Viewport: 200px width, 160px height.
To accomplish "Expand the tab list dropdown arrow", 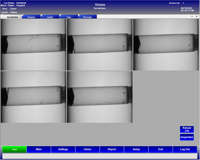I will pyautogui.click(x=192, y=16).
